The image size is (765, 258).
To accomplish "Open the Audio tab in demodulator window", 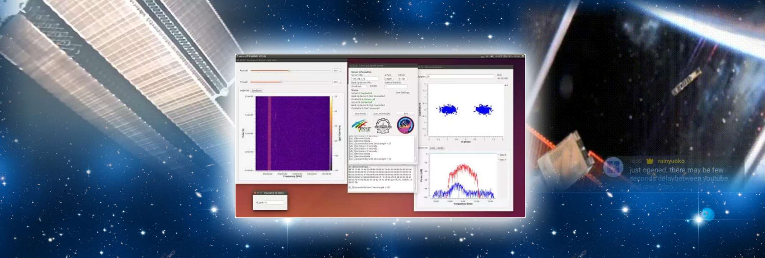I will coord(440,148).
